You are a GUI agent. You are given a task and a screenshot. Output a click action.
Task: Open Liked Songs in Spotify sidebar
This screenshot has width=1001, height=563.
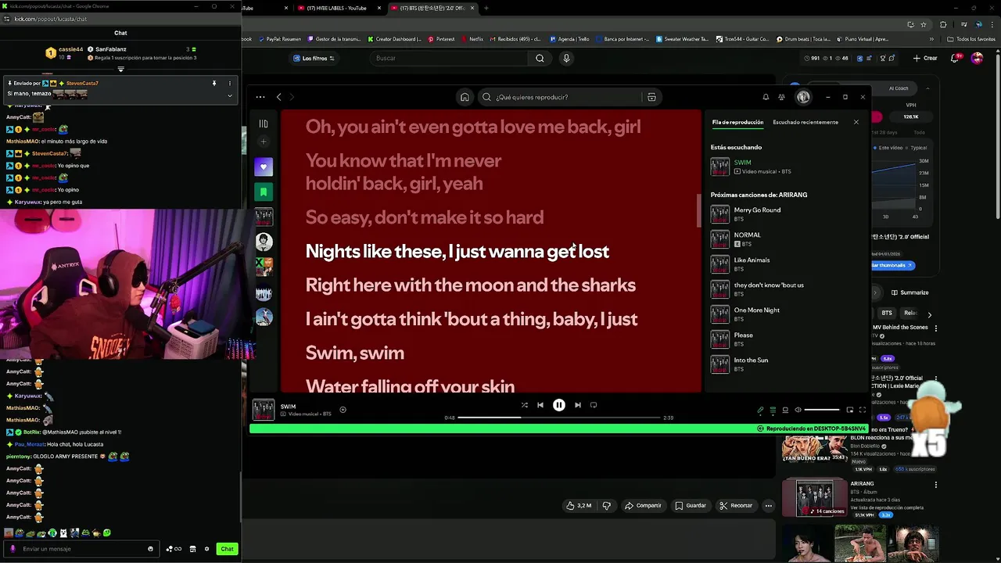pos(264,167)
